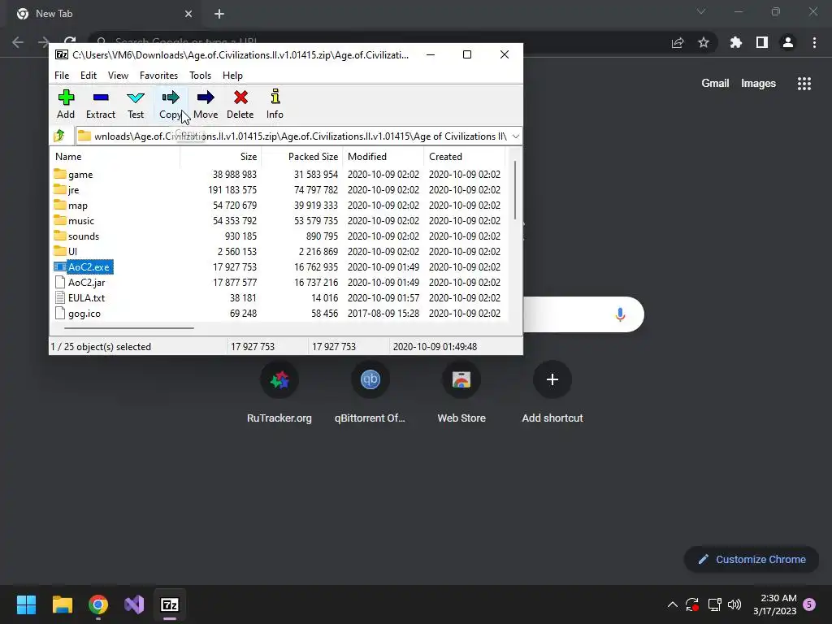Click the Customize Chrome button
The width and height of the screenshot is (832, 624).
752,559
